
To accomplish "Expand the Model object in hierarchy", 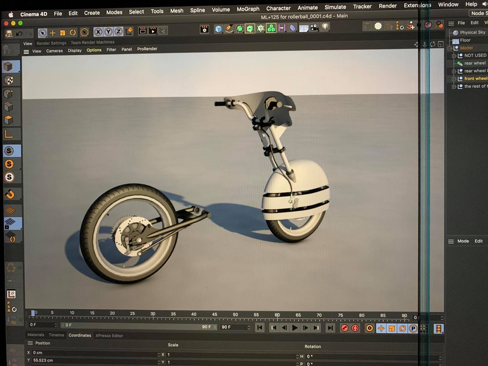I will [x=449, y=48].
